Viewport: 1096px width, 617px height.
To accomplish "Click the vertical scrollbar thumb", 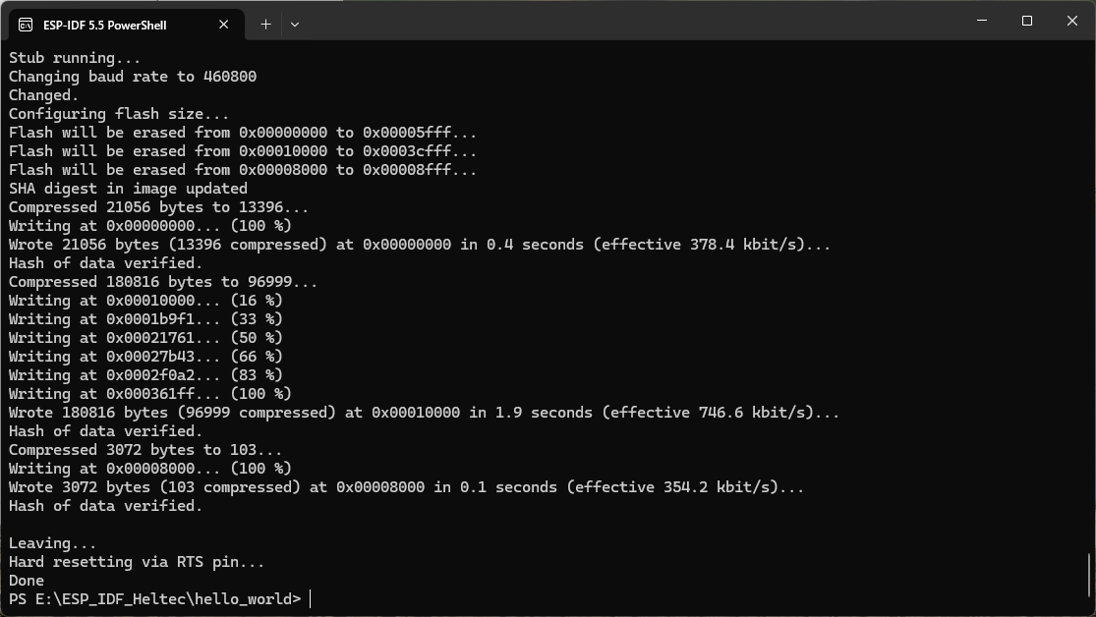I will [x=1089, y=580].
